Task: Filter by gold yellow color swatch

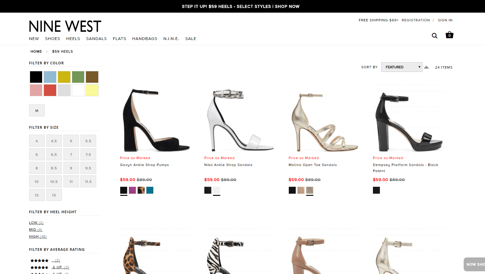Action: pos(64,77)
